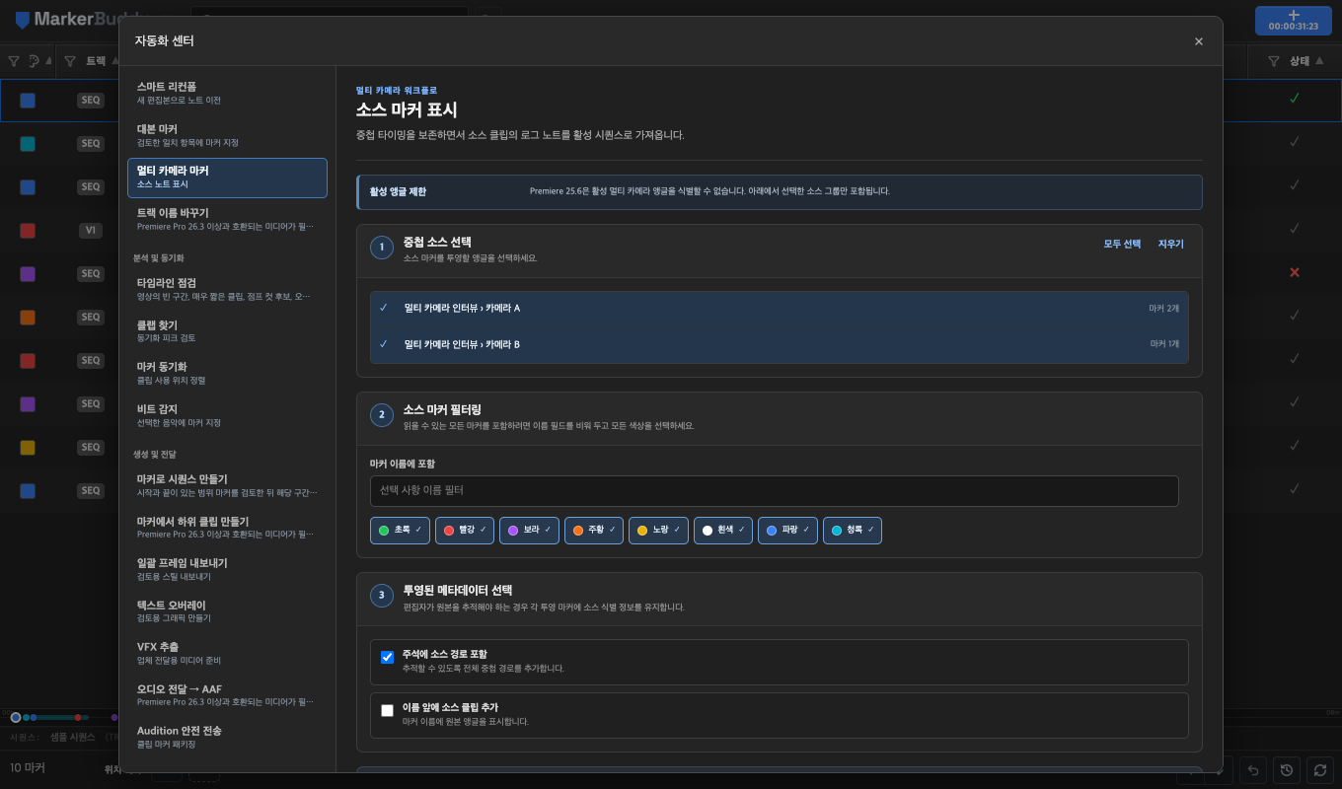
Task: Deselect 멀티 카메라 인터뷰 › 카메라 B source
Action: tap(780, 344)
